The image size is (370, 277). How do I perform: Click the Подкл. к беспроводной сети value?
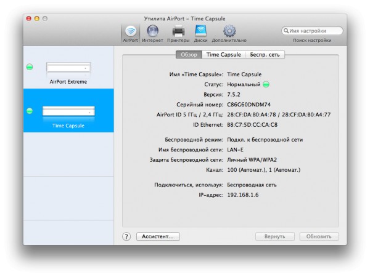click(265, 140)
